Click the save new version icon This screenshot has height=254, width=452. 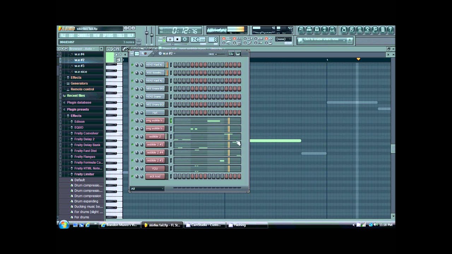tap(352, 30)
